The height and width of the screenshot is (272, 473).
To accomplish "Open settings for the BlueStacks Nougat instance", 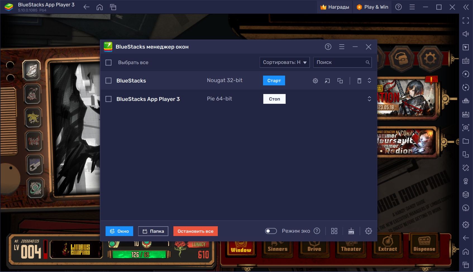I will pos(315,81).
